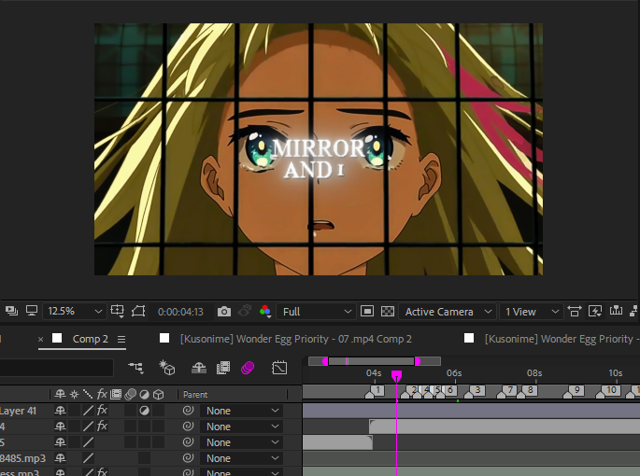
Task: Open the Full resolution dropdown
Action: click(x=317, y=312)
